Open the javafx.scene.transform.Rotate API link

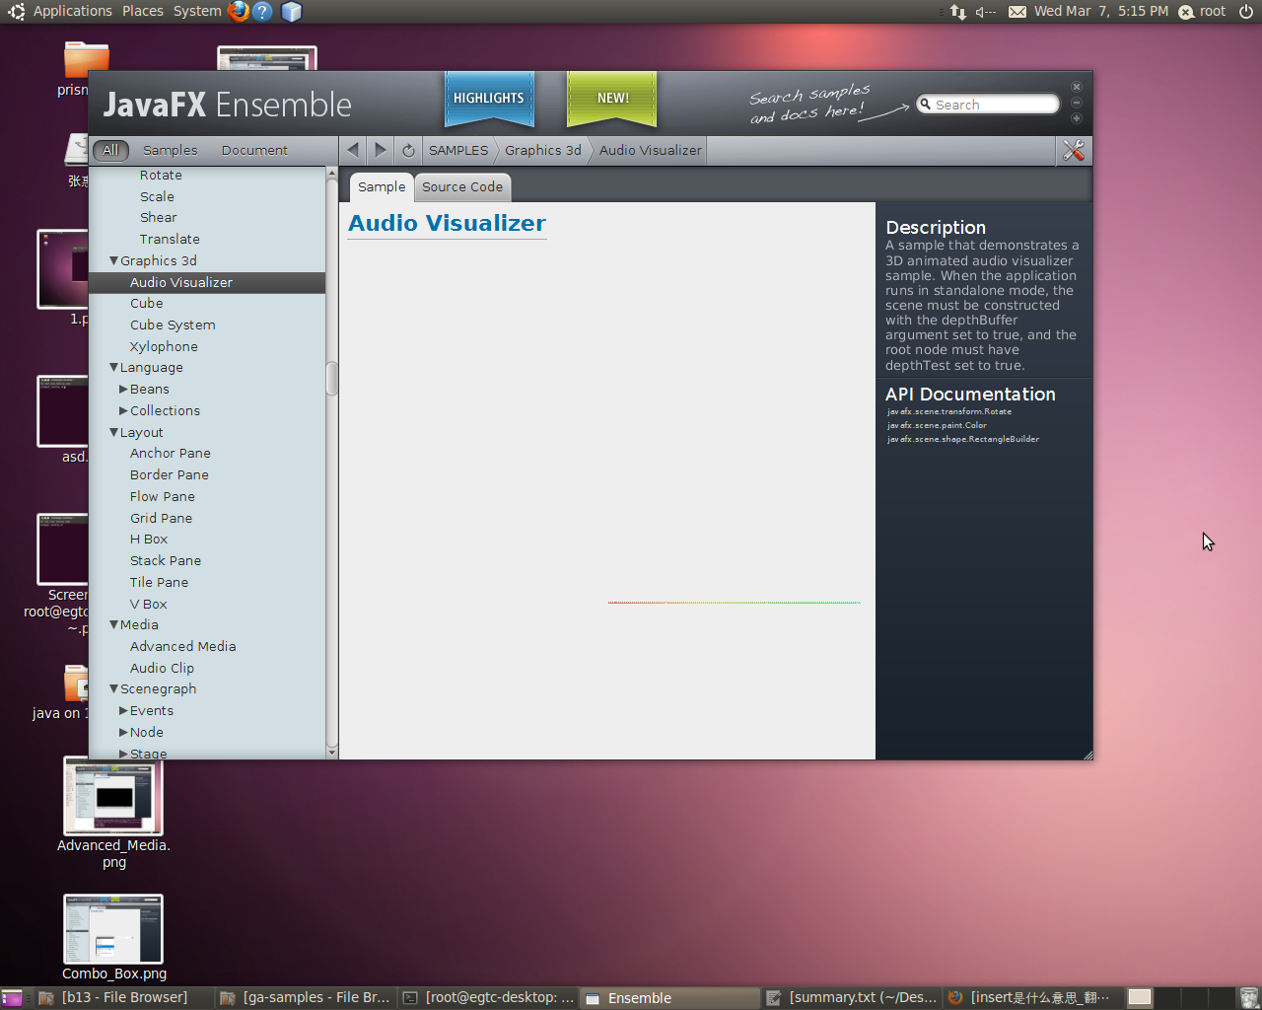point(948,411)
